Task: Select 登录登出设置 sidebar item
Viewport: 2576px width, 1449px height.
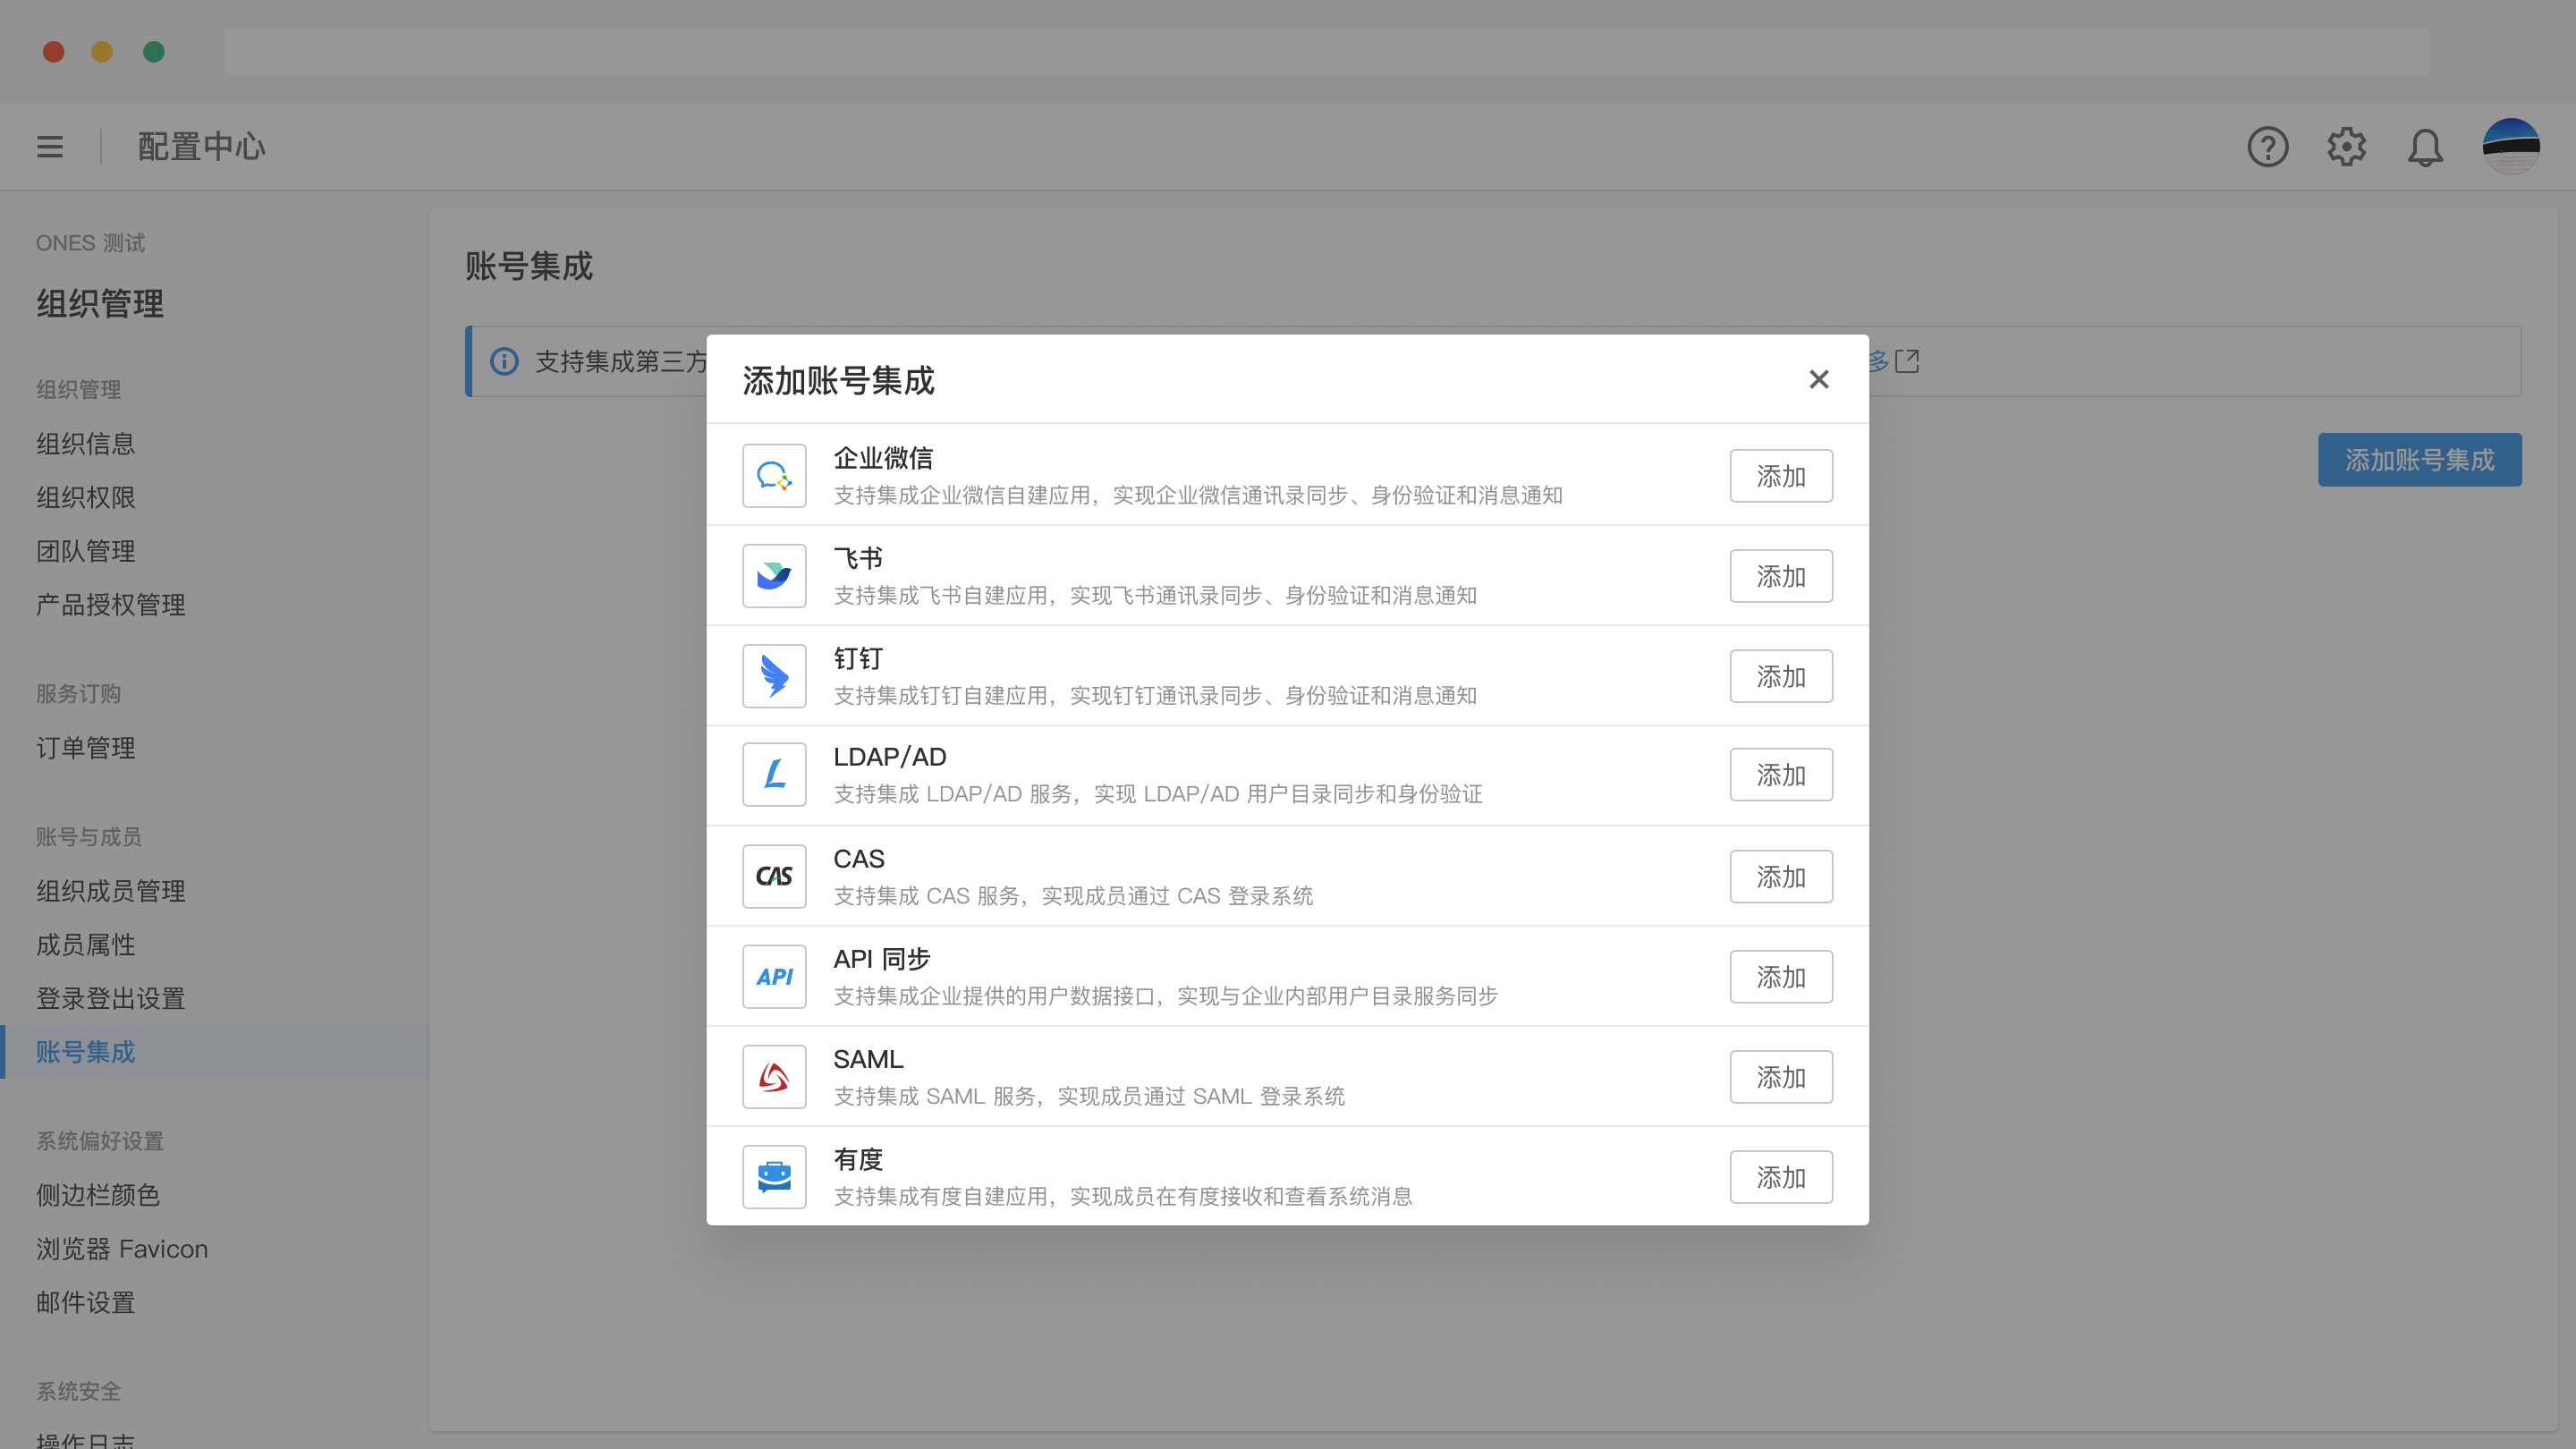Action: point(111,998)
